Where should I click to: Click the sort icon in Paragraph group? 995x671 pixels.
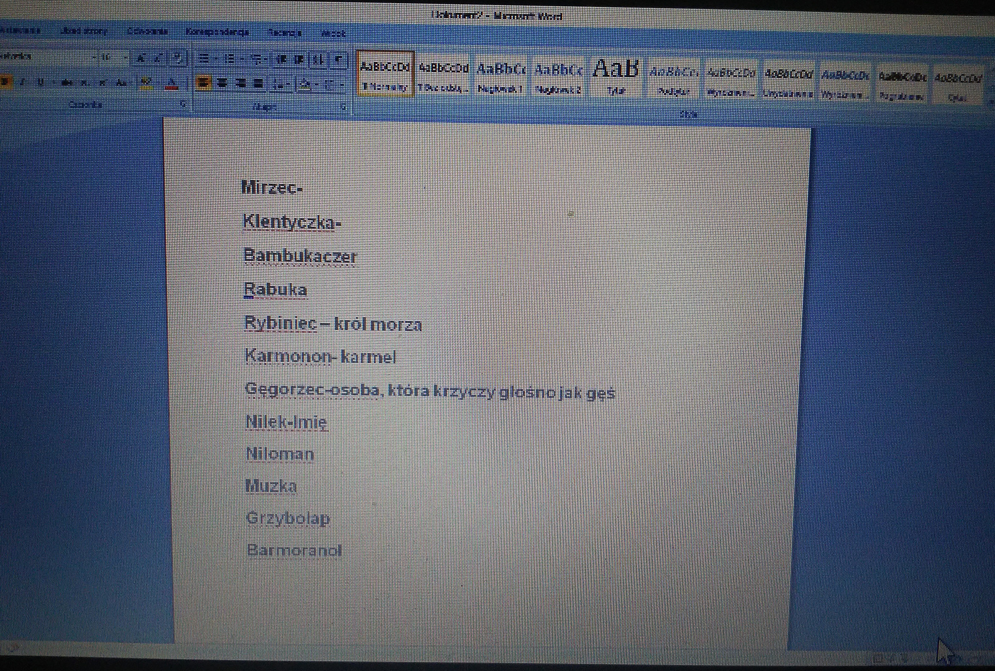[x=318, y=60]
